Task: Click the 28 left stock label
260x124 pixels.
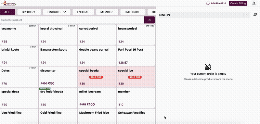Action: (33, 26)
